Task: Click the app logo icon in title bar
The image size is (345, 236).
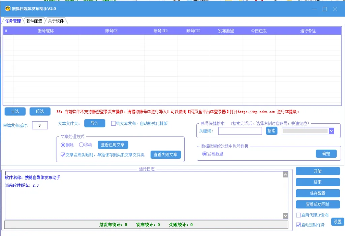Action: click(x=8, y=8)
